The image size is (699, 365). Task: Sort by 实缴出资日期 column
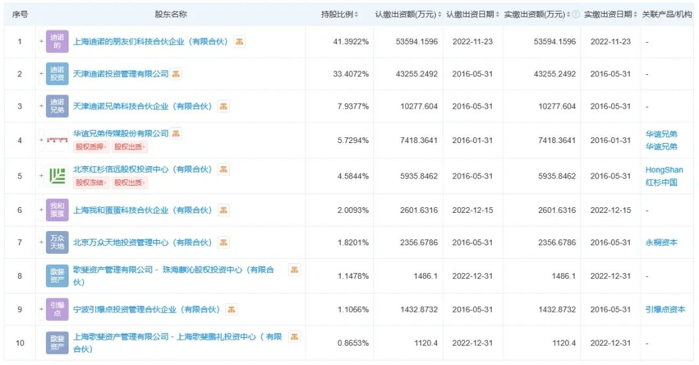(635, 14)
